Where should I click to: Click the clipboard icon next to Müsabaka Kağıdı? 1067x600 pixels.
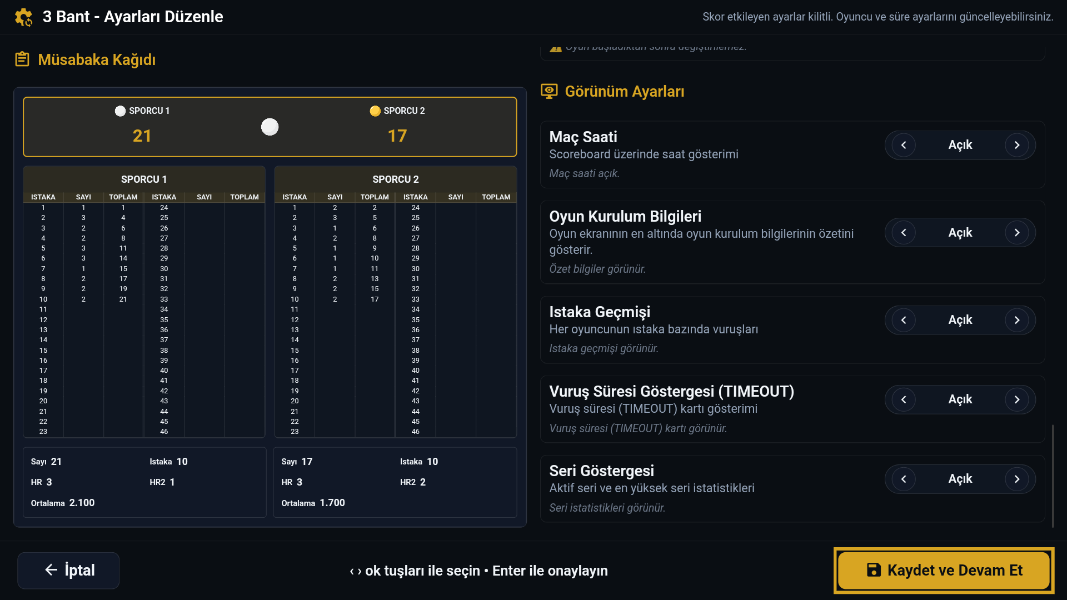point(23,59)
